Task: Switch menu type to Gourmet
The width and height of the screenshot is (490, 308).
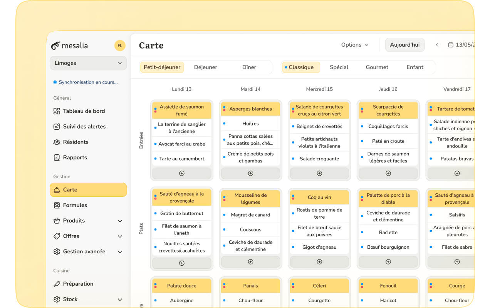Action: 377,67
